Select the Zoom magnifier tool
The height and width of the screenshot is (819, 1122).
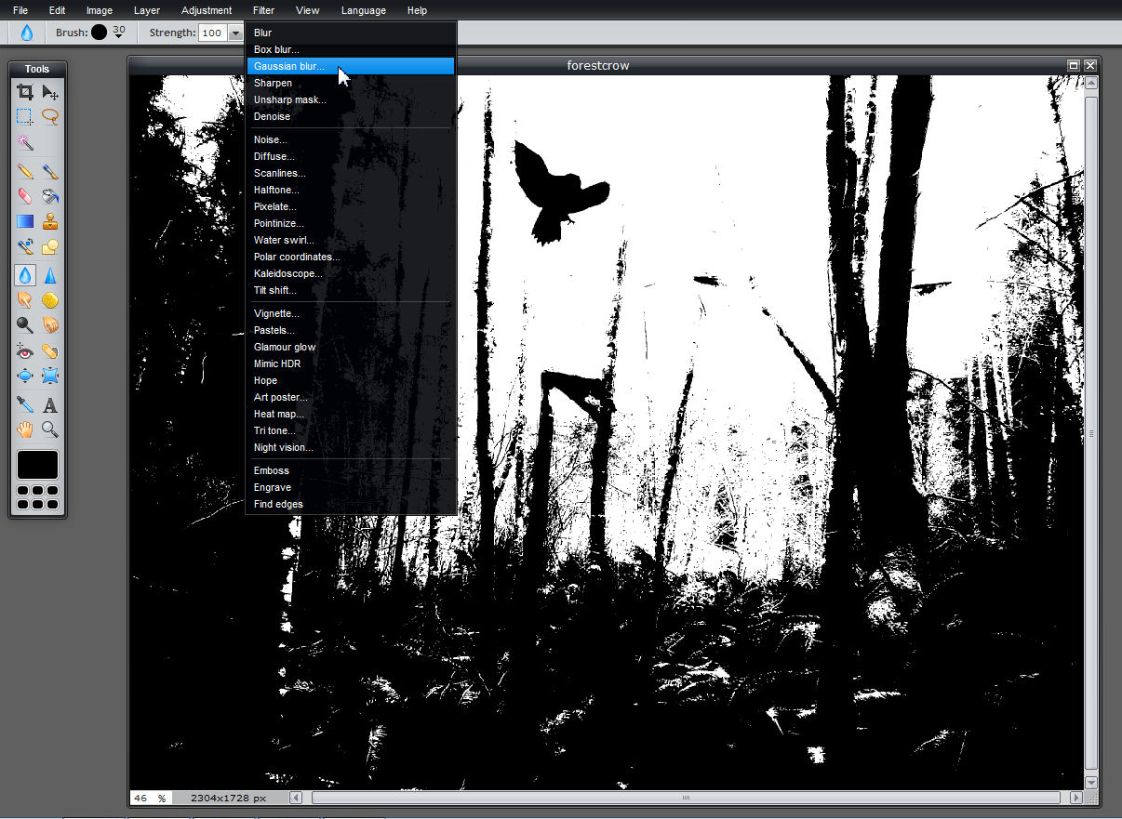50,429
